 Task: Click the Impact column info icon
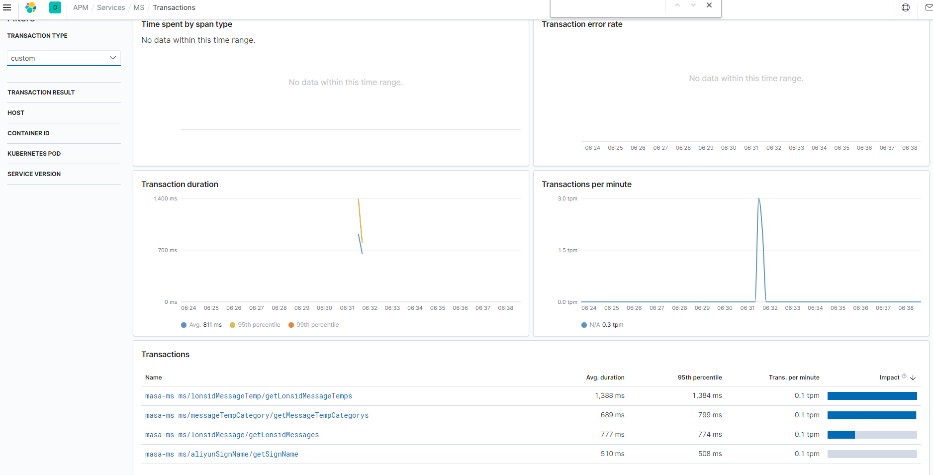[x=904, y=377]
